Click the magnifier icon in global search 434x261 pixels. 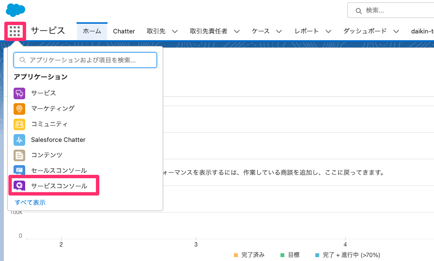[359, 11]
